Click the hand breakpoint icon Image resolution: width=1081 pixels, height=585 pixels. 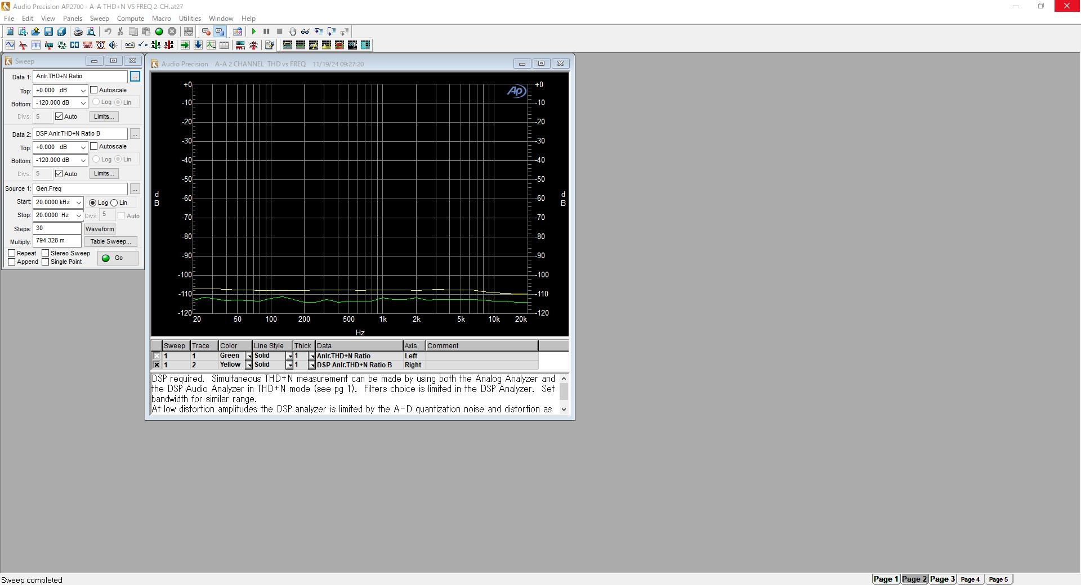[x=292, y=31]
